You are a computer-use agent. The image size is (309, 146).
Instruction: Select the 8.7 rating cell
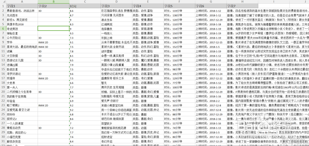click(x=85, y=15)
